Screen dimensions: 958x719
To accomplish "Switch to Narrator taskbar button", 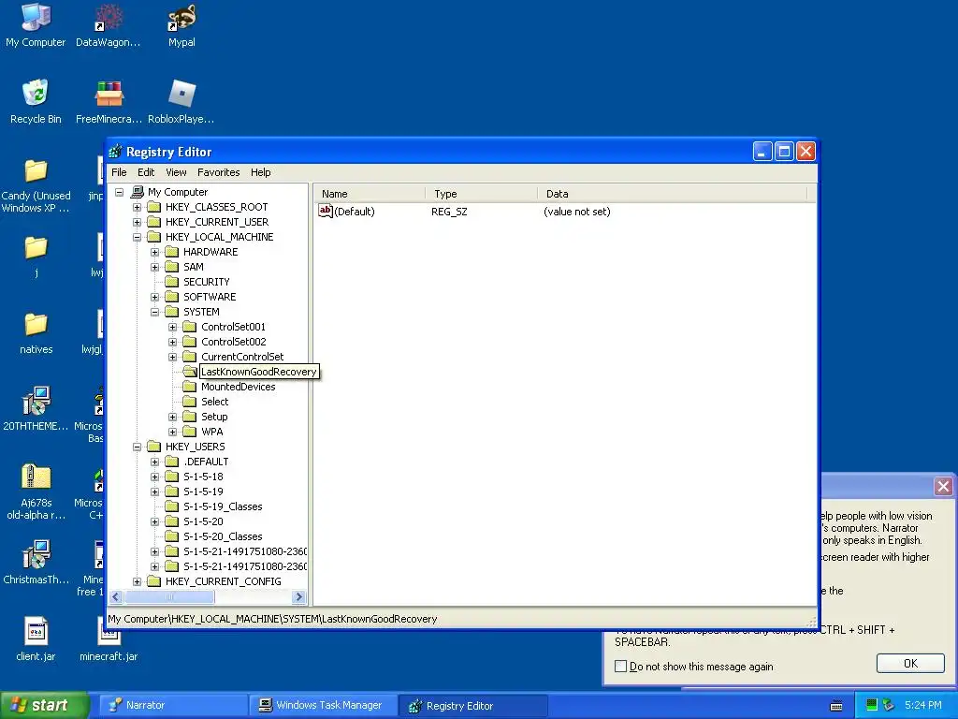I will pos(172,705).
